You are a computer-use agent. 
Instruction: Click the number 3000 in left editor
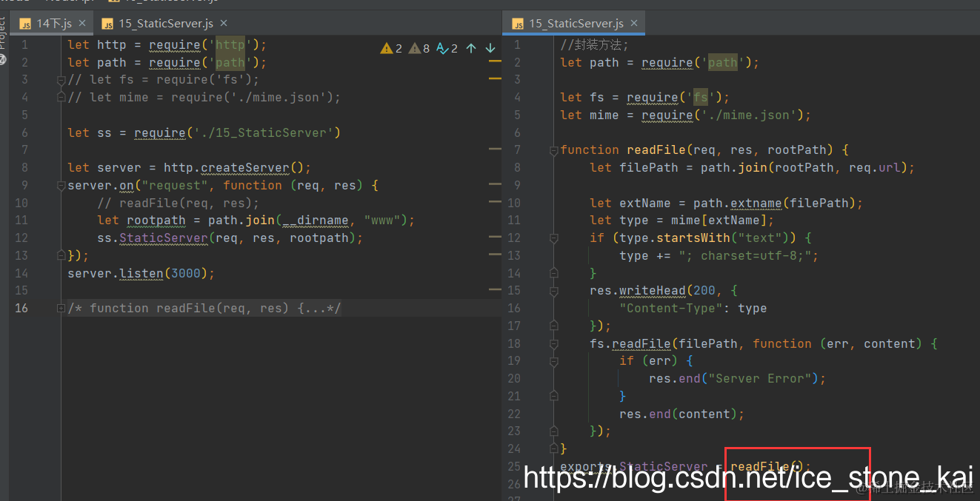pos(186,273)
